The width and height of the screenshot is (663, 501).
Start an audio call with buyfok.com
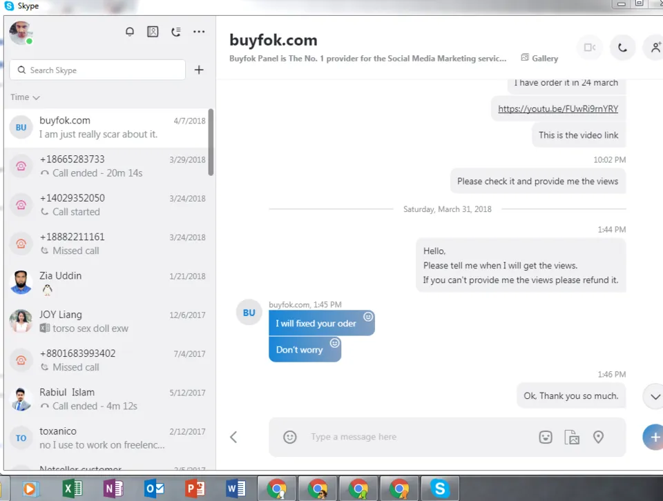pyautogui.click(x=622, y=48)
